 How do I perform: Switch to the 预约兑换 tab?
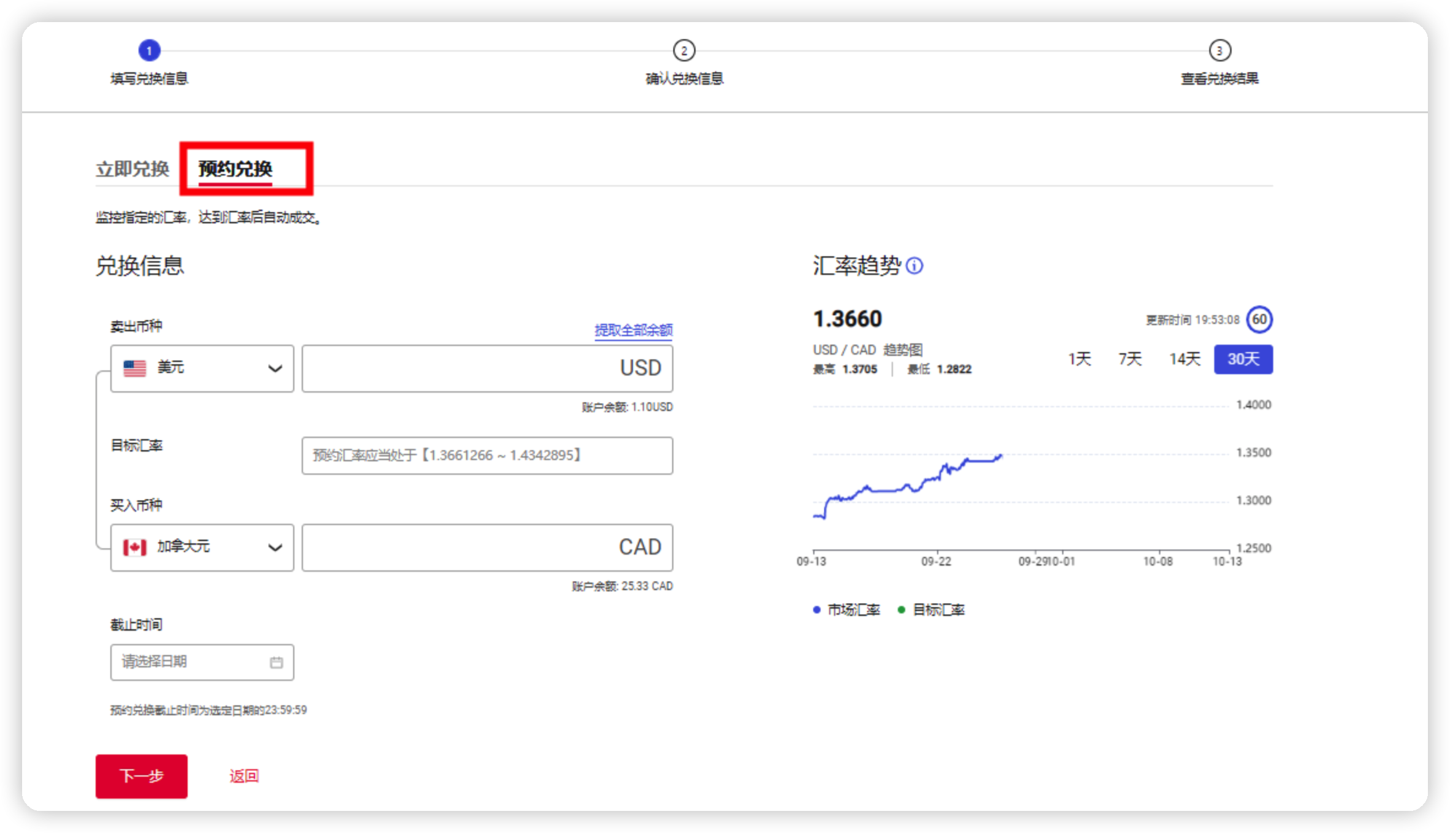pos(236,169)
